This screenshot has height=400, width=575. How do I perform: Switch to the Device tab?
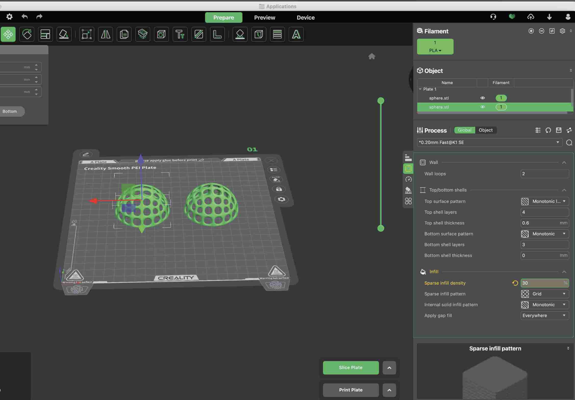click(306, 17)
